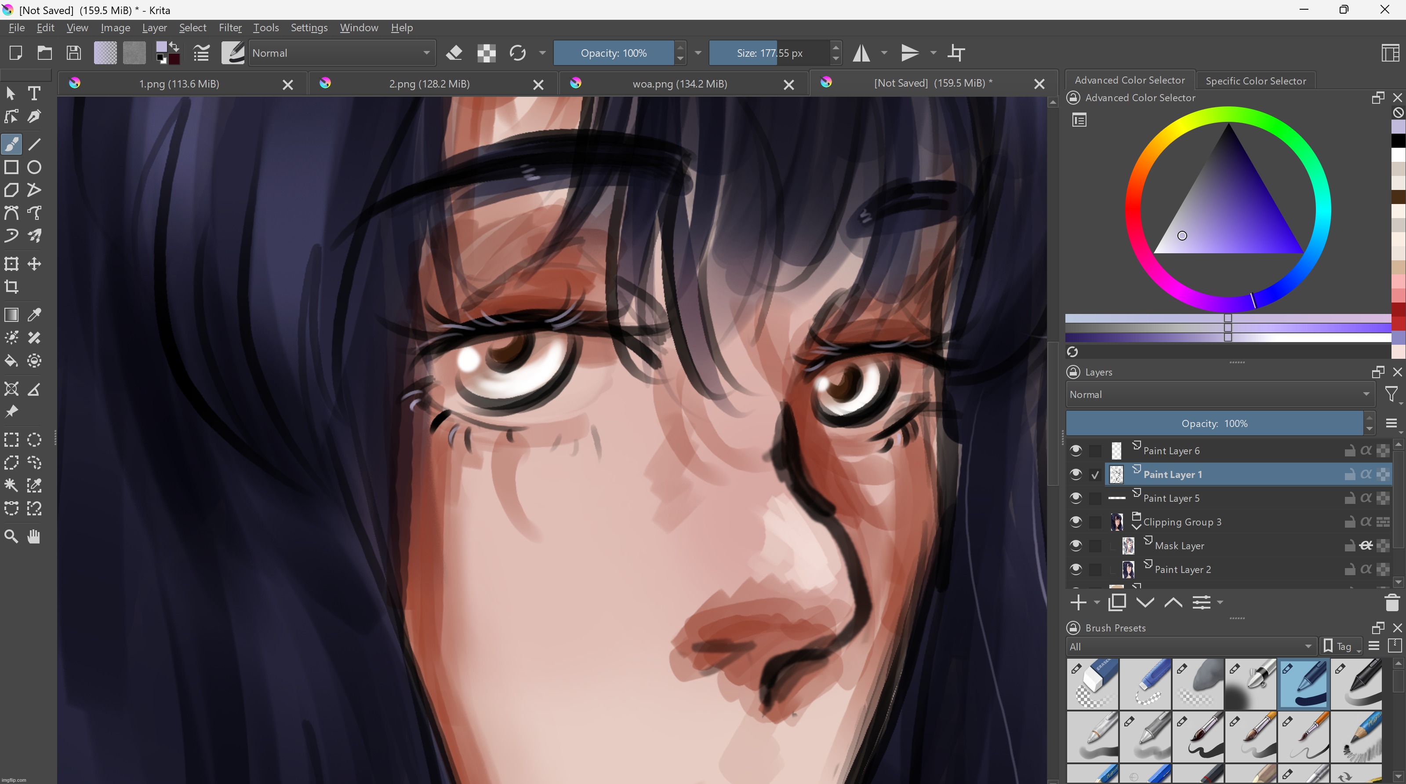Image resolution: width=1406 pixels, height=784 pixels.
Task: Hide Paint Layer 6 visibility
Action: (x=1076, y=450)
